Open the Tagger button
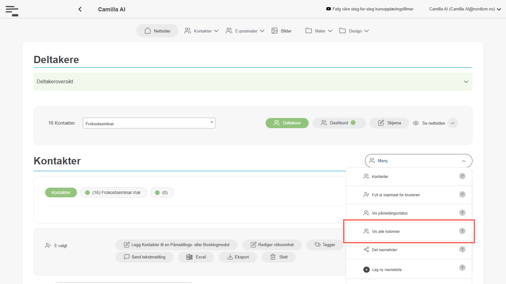 point(325,245)
